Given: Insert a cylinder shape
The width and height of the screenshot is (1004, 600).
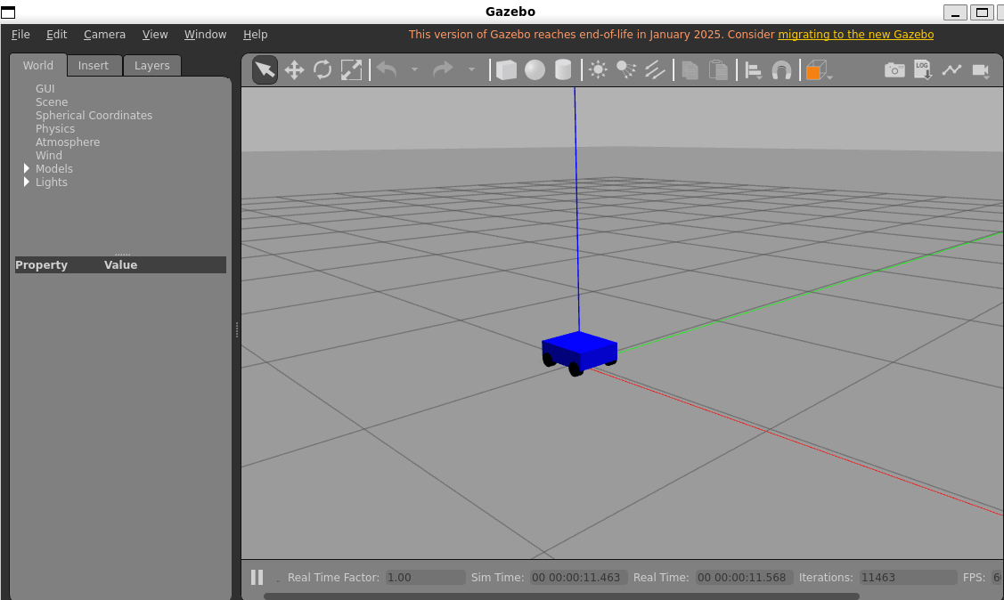Looking at the screenshot, I should pyautogui.click(x=563, y=70).
